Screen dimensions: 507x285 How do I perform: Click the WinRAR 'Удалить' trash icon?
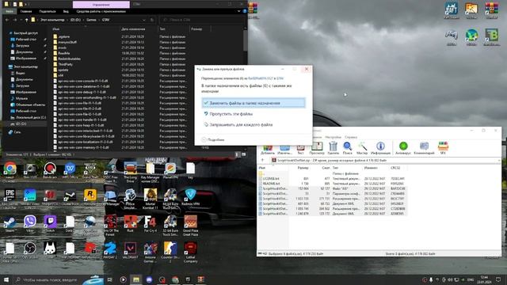333,148
